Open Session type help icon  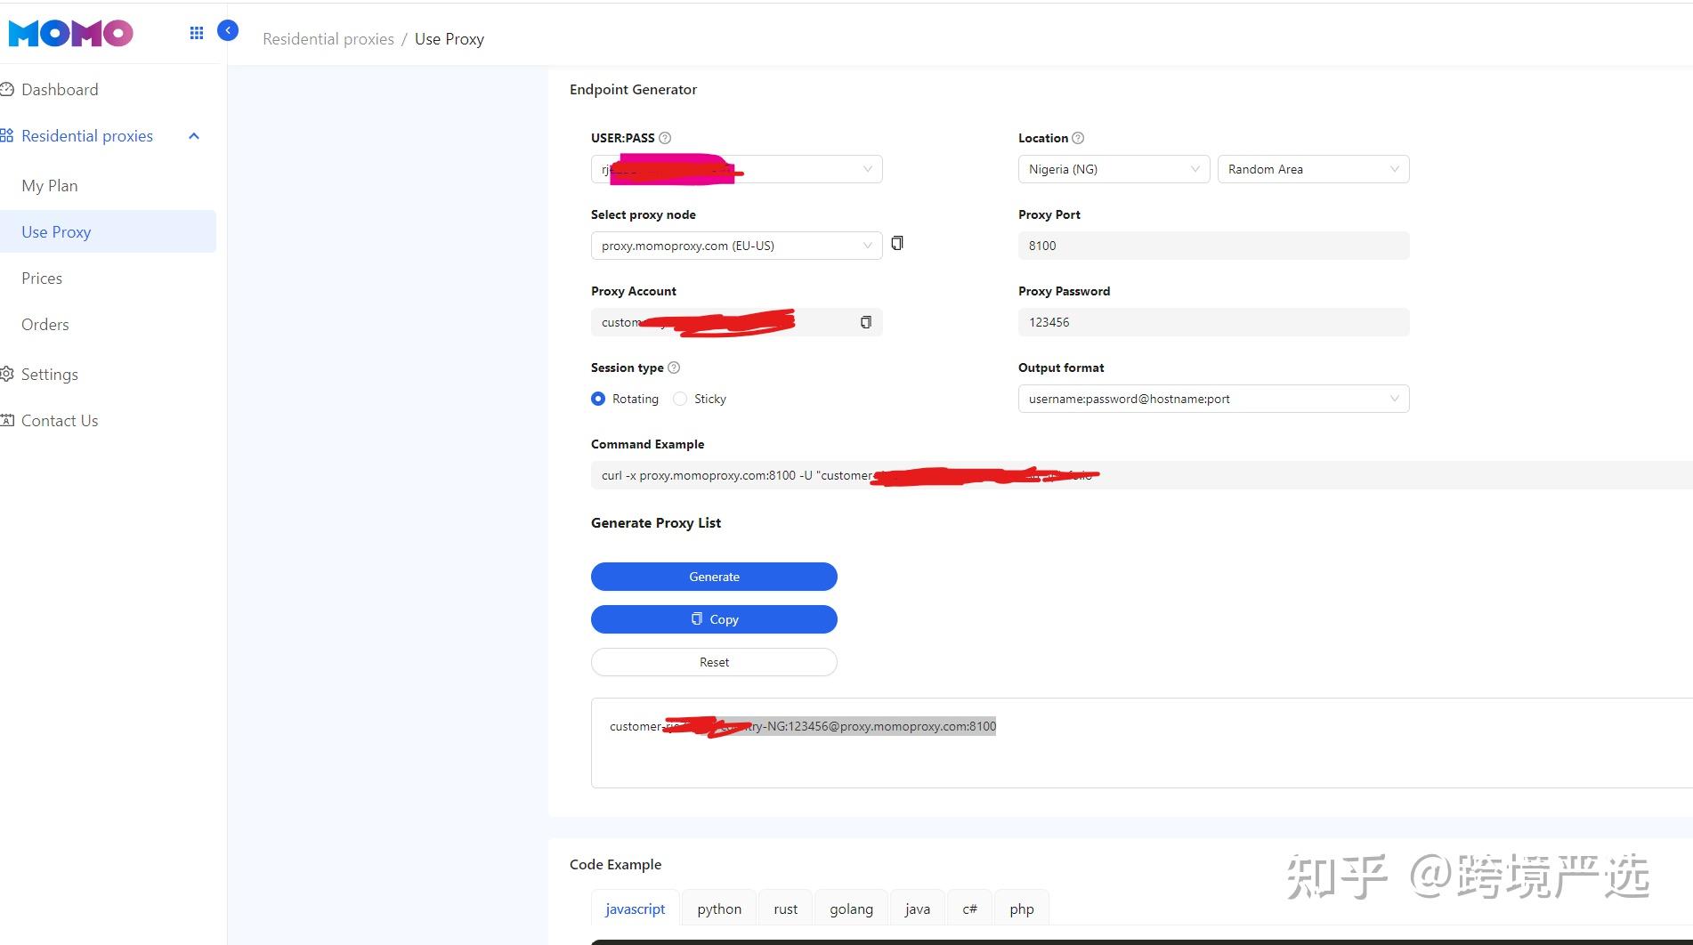tap(674, 367)
